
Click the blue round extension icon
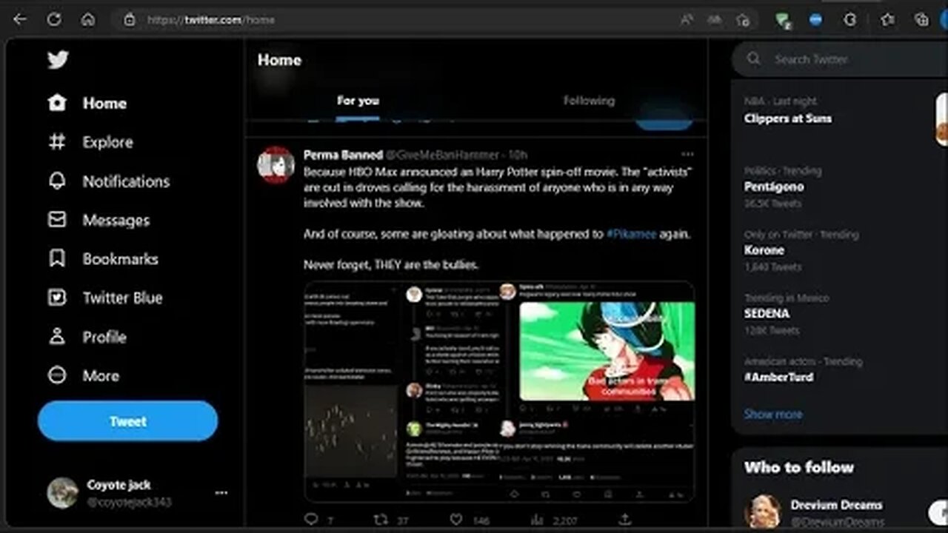pos(815,20)
